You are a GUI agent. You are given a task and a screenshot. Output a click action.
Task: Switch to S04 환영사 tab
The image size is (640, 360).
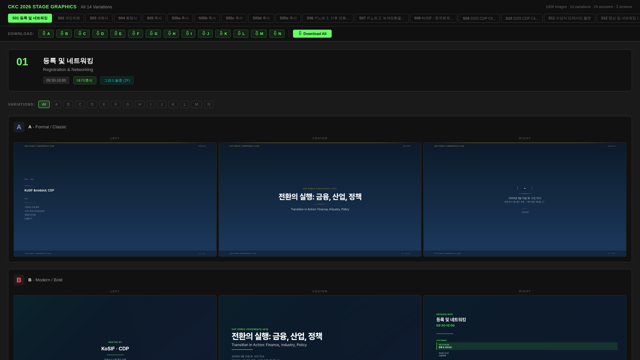(128, 18)
